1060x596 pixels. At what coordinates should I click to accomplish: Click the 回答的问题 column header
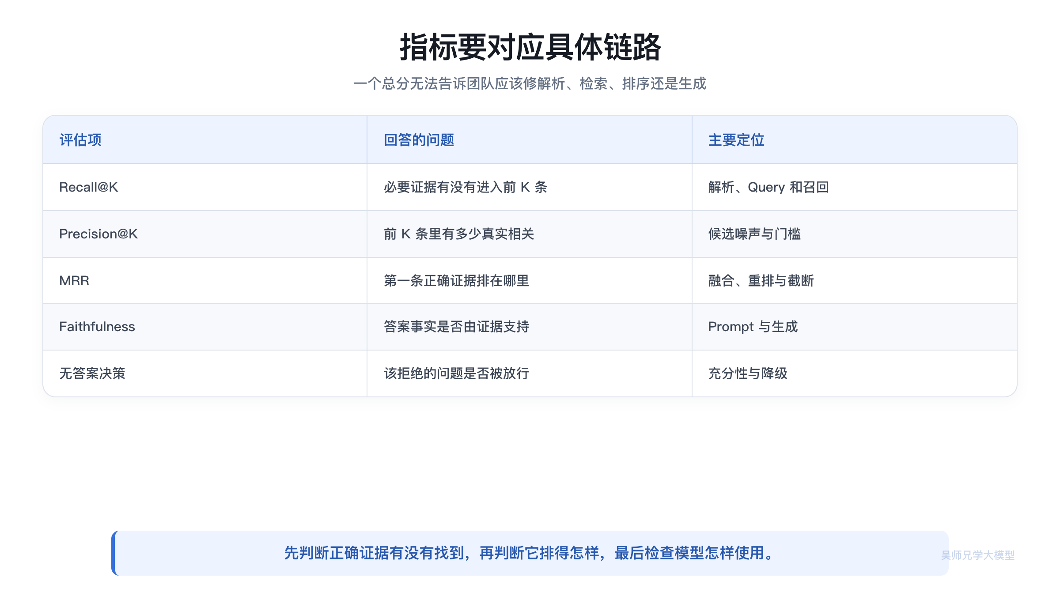[x=530, y=140]
